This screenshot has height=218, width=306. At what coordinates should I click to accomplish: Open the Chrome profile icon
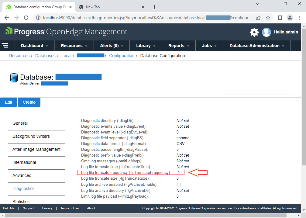point(290,18)
